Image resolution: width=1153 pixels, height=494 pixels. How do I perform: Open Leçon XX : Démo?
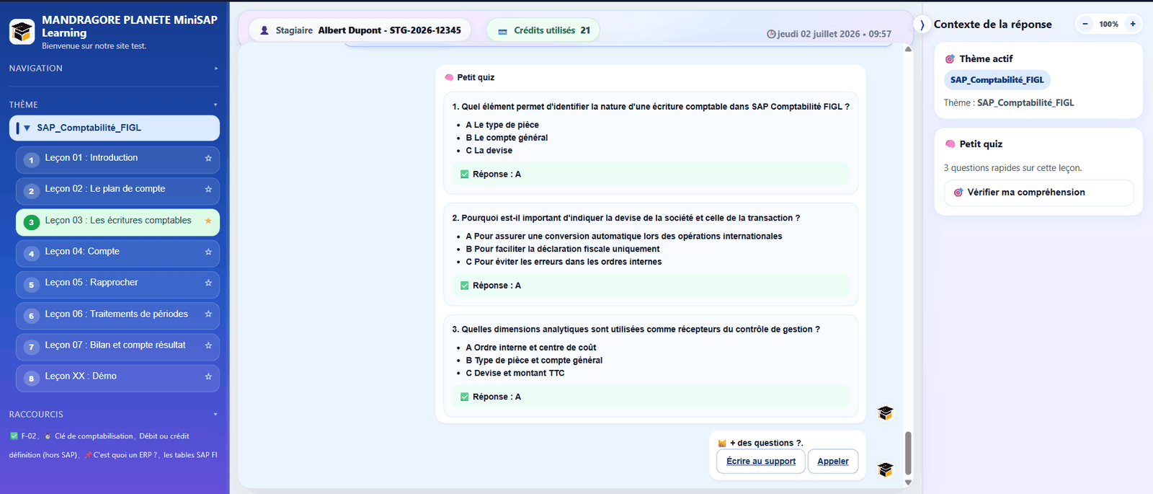(x=117, y=378)
